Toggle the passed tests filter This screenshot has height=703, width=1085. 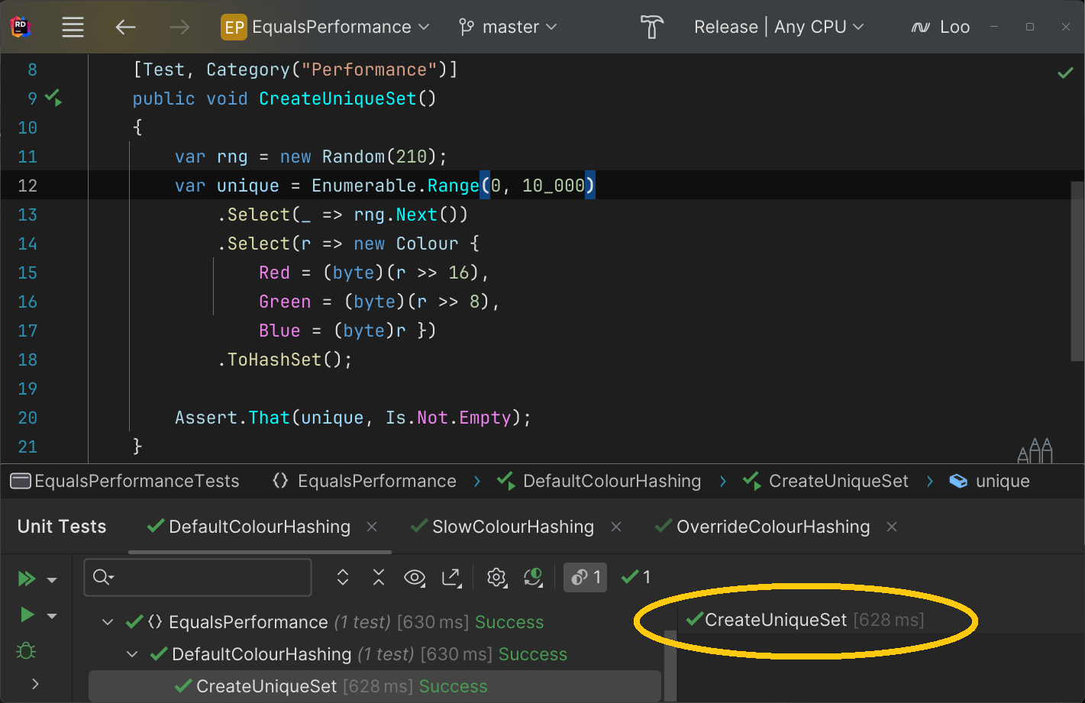click(x=636, y=578)
